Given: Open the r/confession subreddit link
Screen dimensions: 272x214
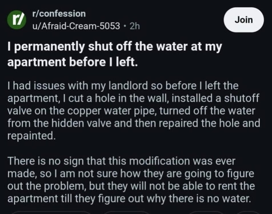Looking at the screenshot, I should 59,14.
